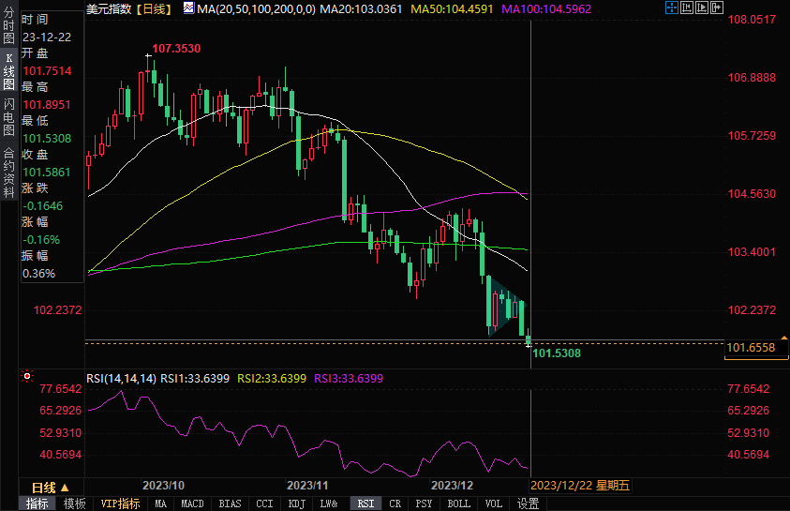Open 闪电图 from the left sidebar
The image size is (790, 511).
8,115
